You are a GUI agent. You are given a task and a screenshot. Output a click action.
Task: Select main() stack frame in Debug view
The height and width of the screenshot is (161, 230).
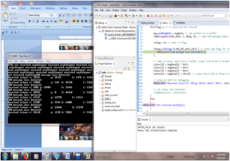(120, 35)
